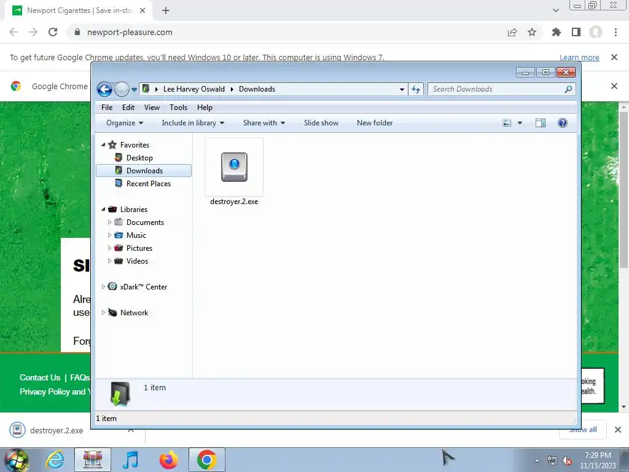Open Chrome's extensions puzzle icon

tap(556, 32)
